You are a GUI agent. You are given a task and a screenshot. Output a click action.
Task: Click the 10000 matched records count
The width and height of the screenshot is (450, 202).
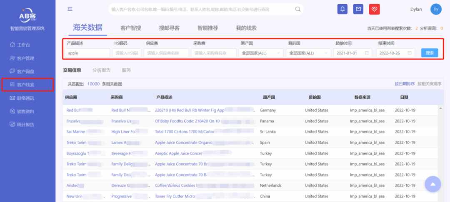pos(93,84)
